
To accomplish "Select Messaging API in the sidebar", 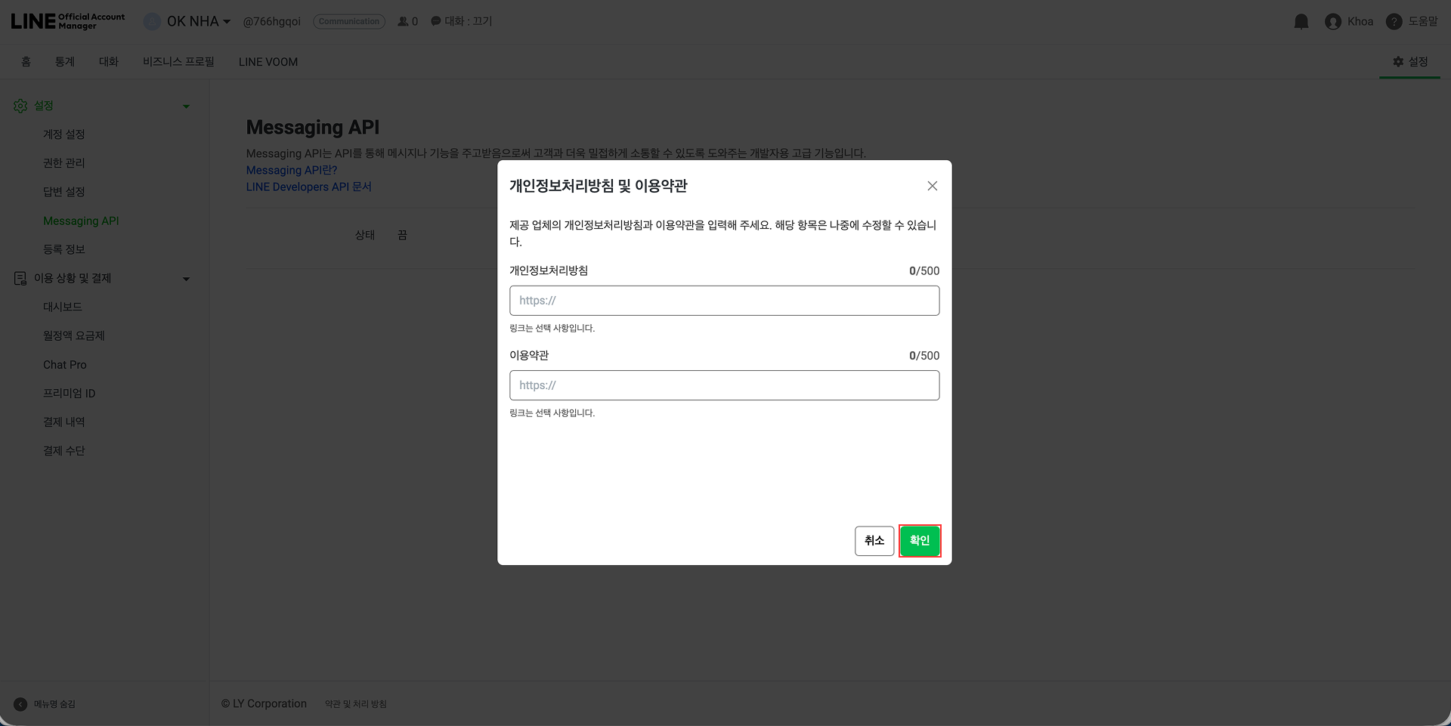I will [81, 221].
